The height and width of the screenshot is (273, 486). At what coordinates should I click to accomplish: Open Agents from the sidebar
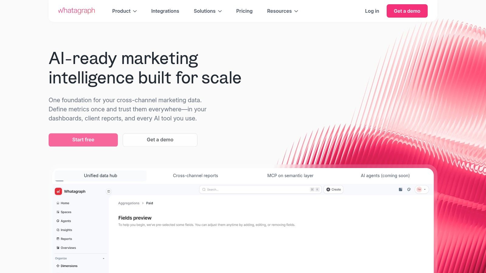coord(64,221)
